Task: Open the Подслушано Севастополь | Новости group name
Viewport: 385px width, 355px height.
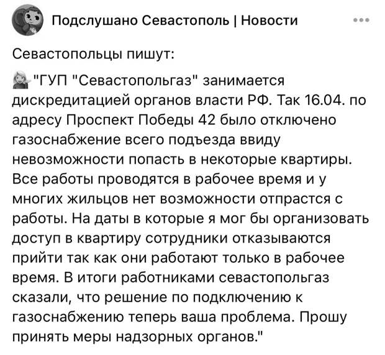Action: coord(174,20)
